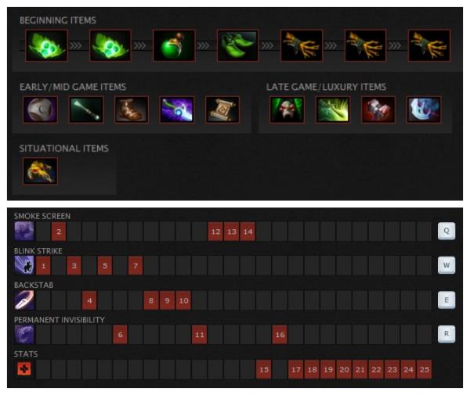Toggle level 2 cell in Smoke Screen row
470x395 pixels.
coord(59,232)
